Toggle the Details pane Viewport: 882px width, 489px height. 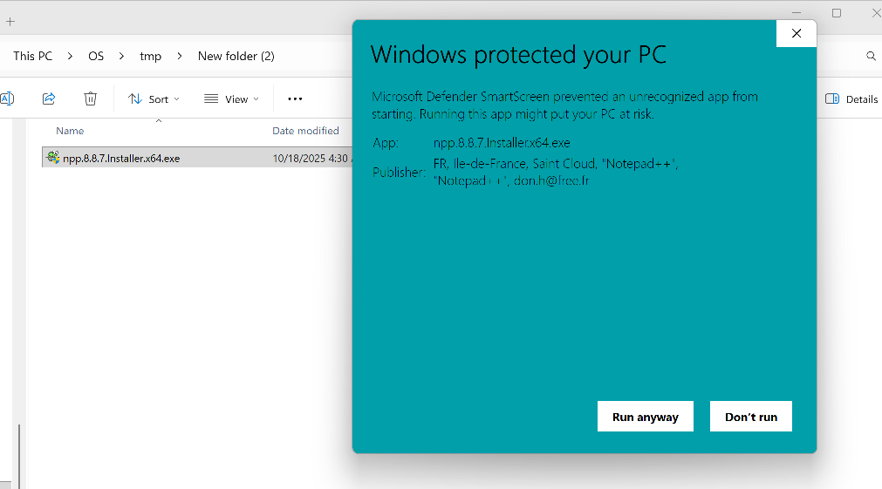(851, 98)
